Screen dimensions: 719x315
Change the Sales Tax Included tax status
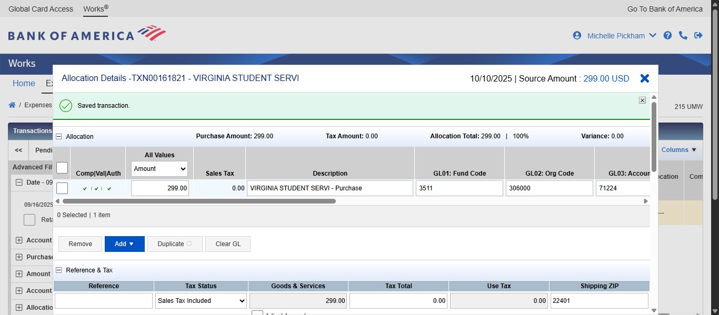point(201,300)
